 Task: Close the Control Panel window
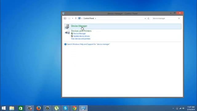click(180, 13)
